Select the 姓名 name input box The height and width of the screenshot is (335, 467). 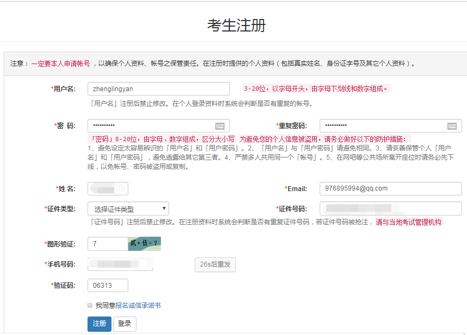[x=108, y=189]
